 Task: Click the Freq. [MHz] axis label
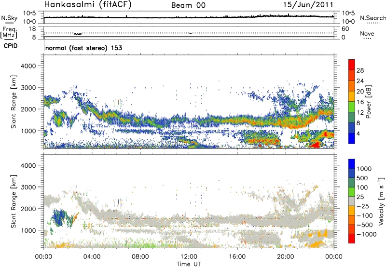coord(9,33)
